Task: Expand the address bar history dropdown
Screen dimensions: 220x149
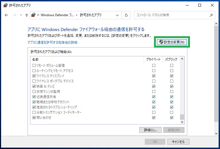Action: 117,15
